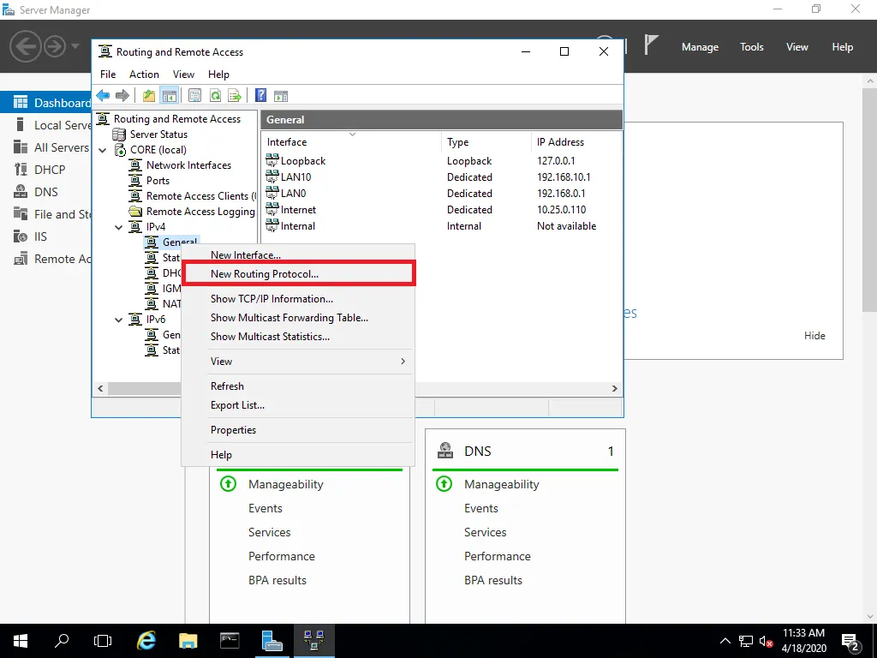Open the Manage menu in Server Manager
This screenshot has height=658, width=877.
point(700,47)
